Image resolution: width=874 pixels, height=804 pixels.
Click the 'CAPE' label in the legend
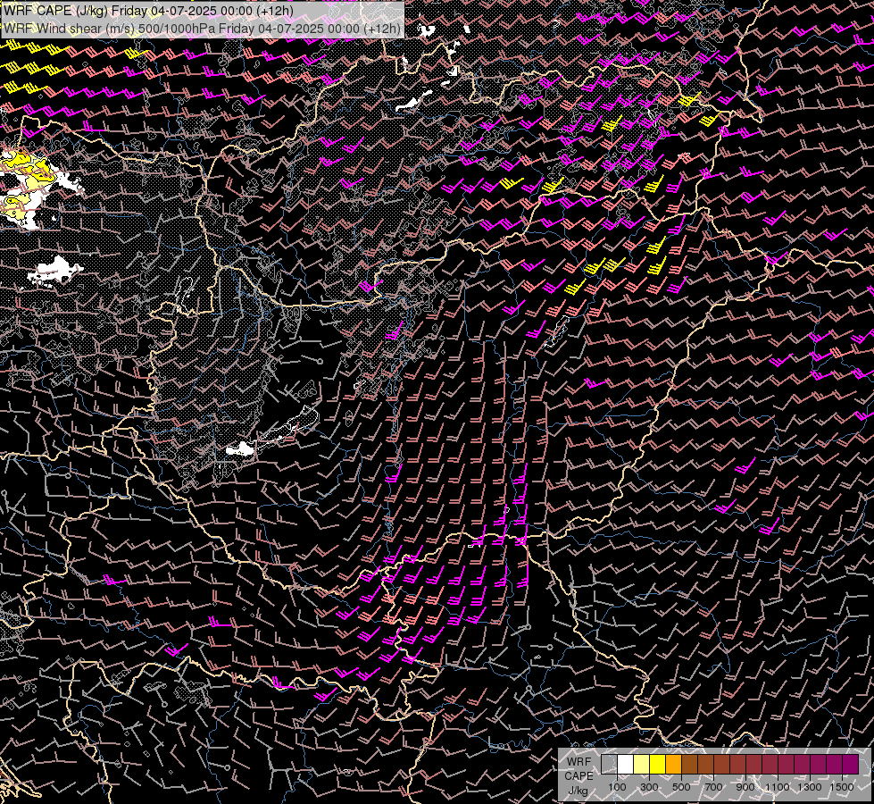click(x=579, y=776)
